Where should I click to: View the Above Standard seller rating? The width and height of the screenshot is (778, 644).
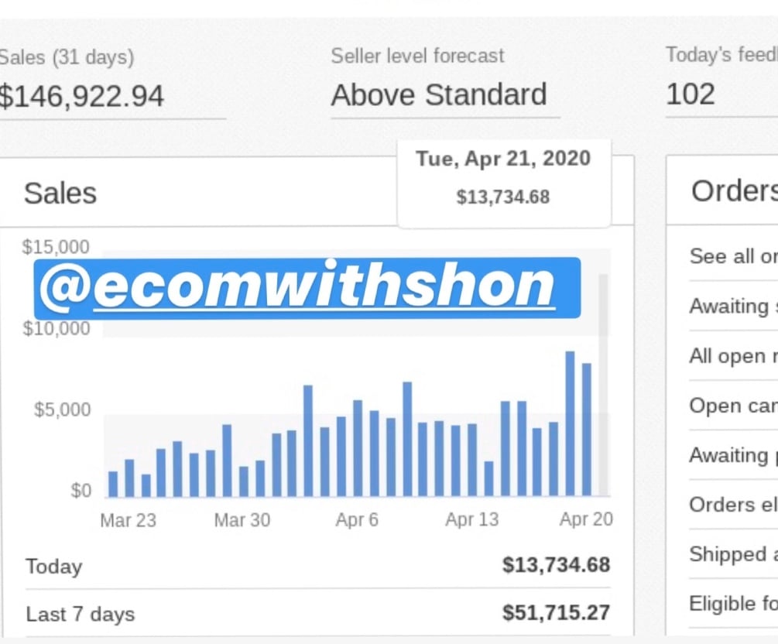pyautogui.click(x=439, y=94)
